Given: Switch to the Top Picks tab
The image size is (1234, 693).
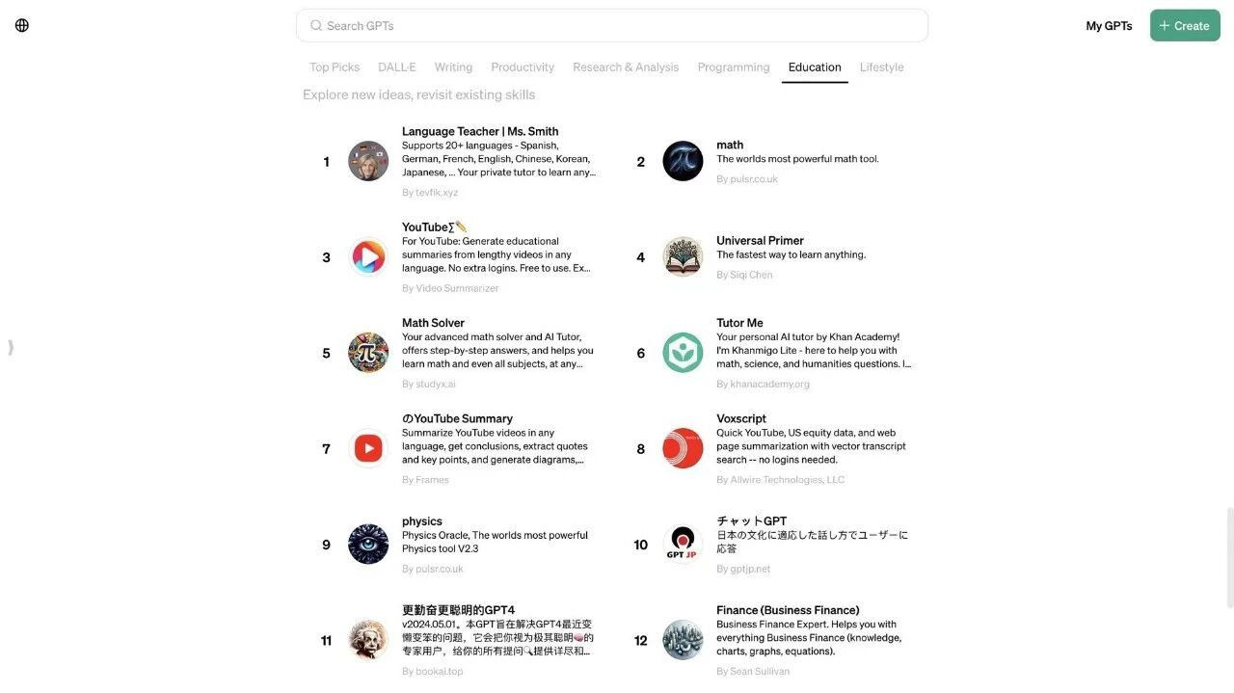Looking at the screenshot, I should point(335,67).
